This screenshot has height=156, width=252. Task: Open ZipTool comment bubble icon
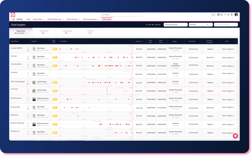tap(28, 59)
